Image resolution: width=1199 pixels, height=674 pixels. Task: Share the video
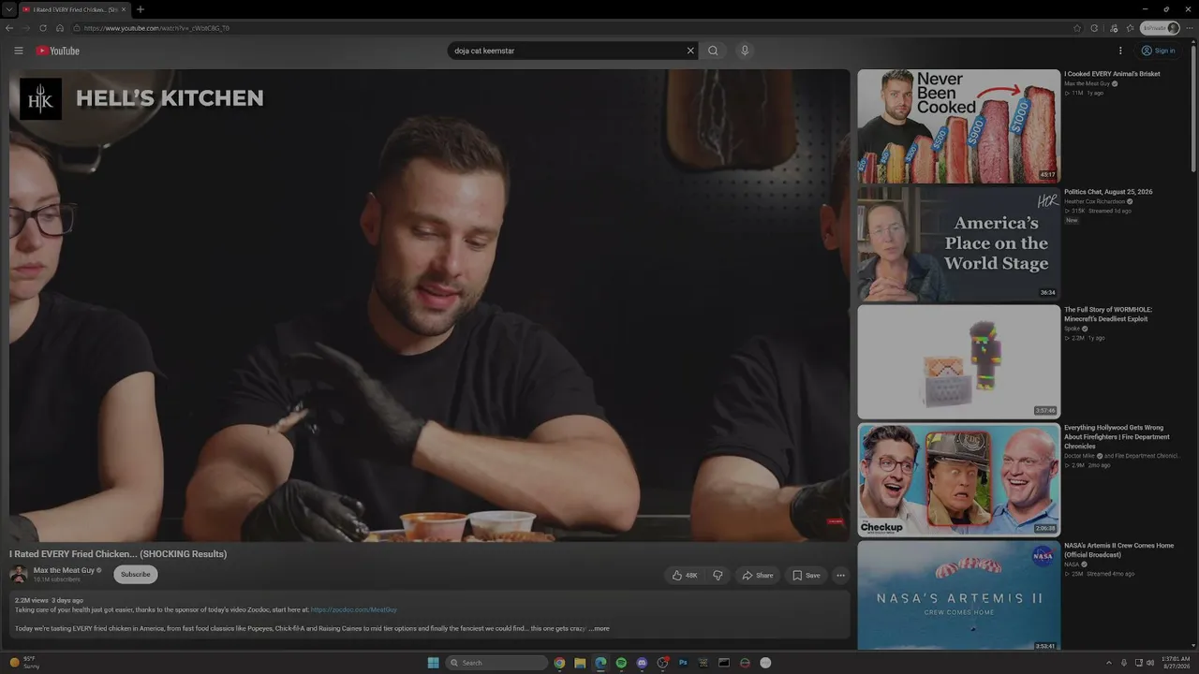(758, 575)
